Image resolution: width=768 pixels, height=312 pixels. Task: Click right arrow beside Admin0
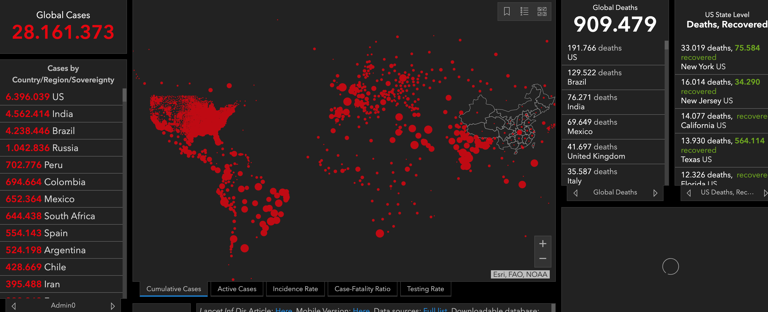point(112,306)
